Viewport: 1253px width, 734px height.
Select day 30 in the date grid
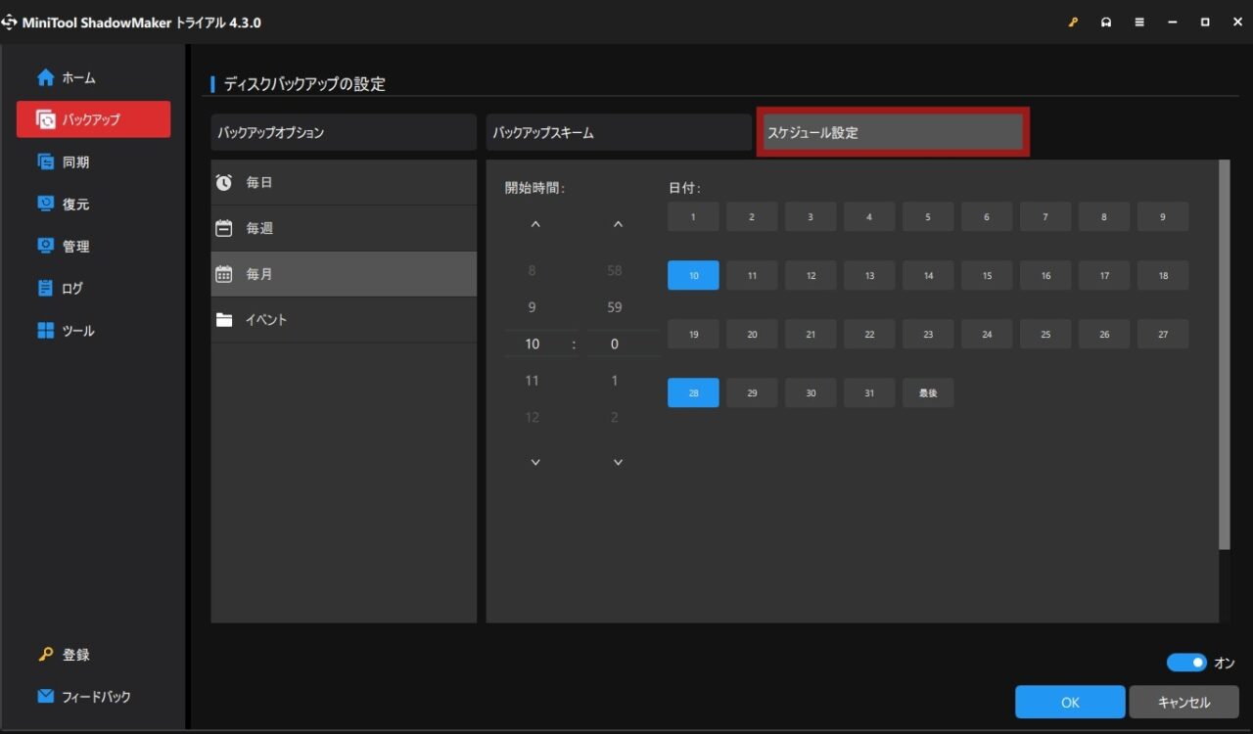(811, 392)
